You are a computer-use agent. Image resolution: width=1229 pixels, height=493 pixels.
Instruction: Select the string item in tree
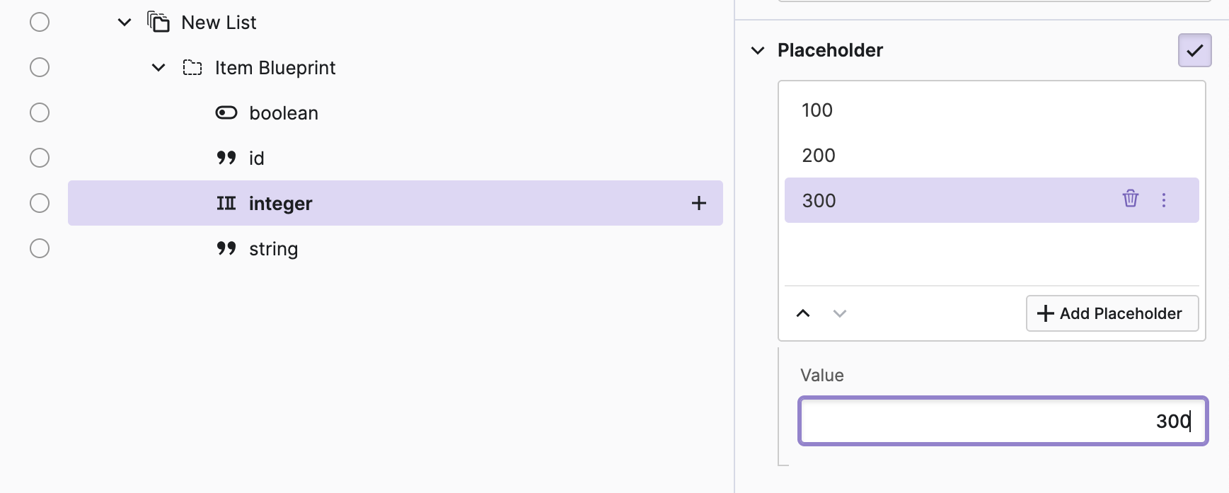coord(273,249)
